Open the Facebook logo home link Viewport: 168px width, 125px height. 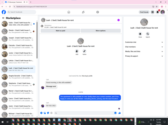click(x=4, y=12)
